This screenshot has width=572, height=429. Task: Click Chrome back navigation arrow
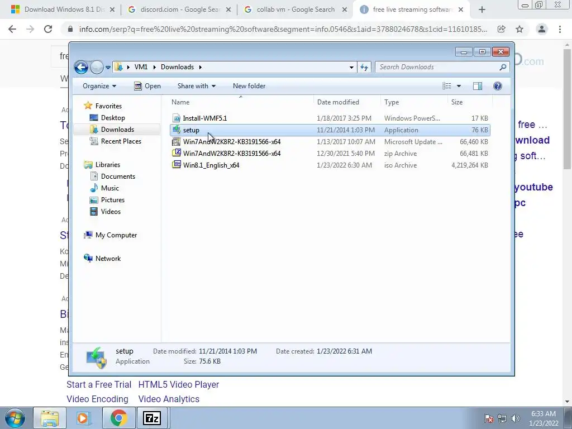[x=12, y=29]
